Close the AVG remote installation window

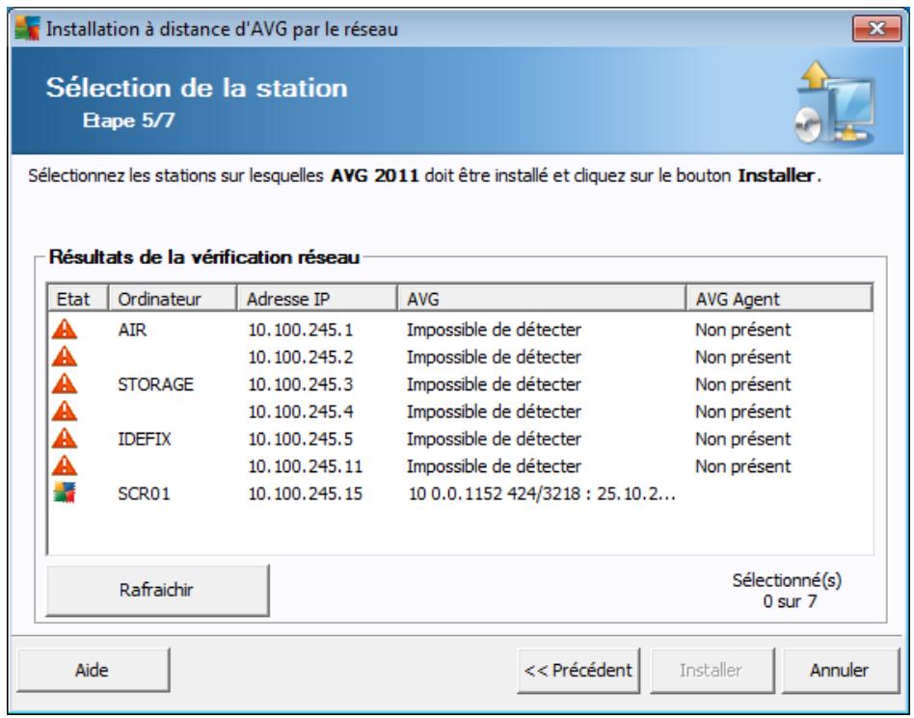(x=876, y=28)
